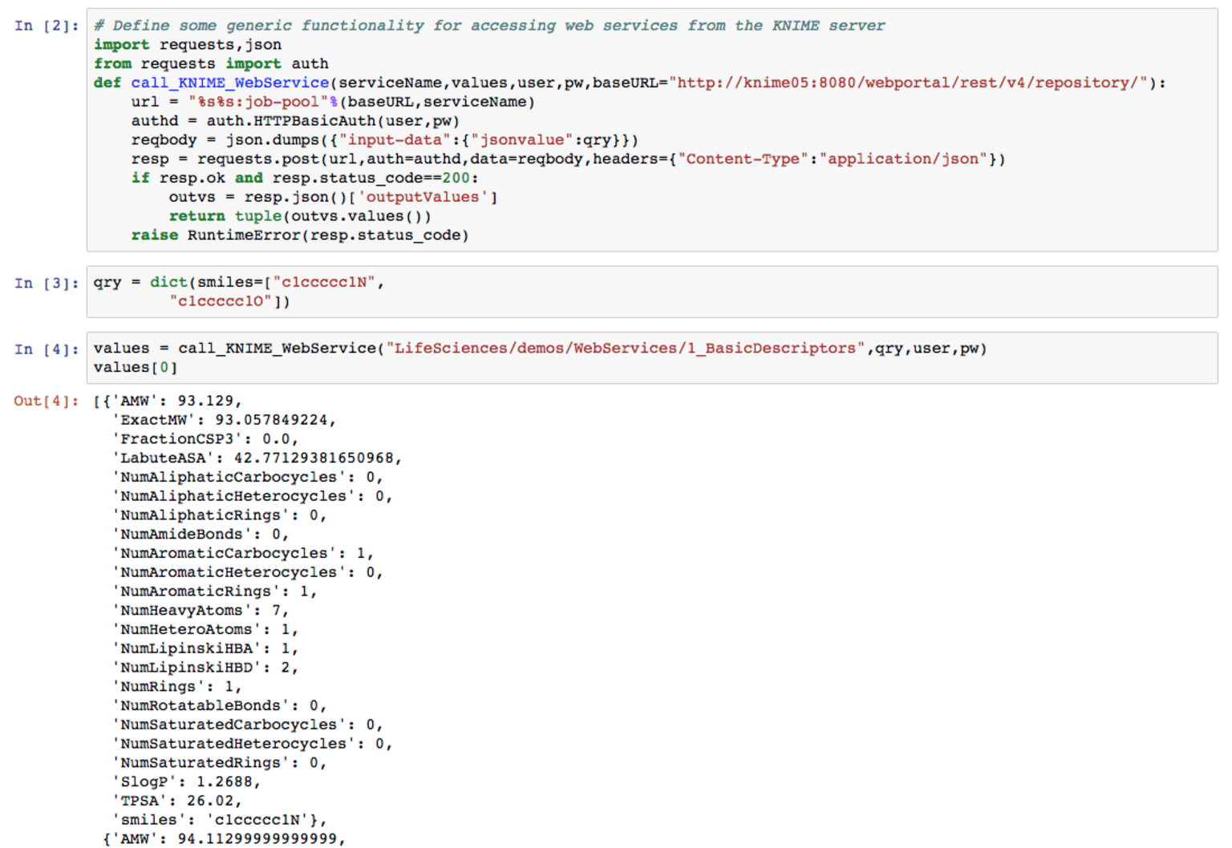
Task: Click the In [4] cell prompt
Action: tap(47, 349)
